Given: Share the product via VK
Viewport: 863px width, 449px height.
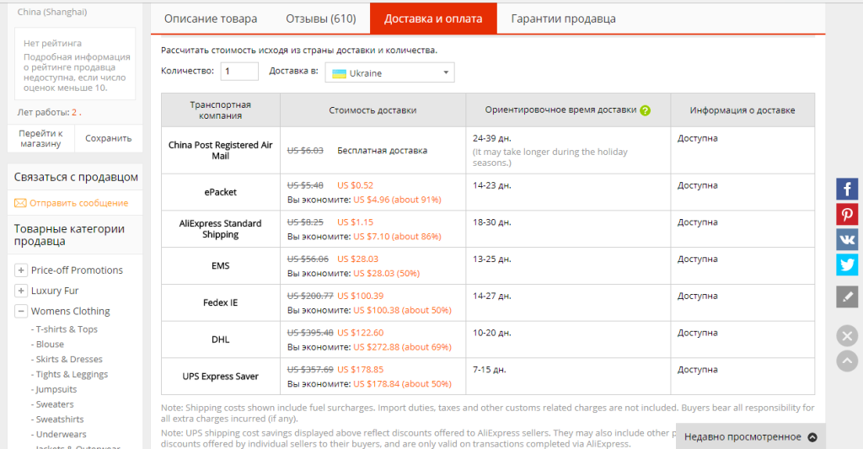Looking at the screenshot, I should [847, 239].
